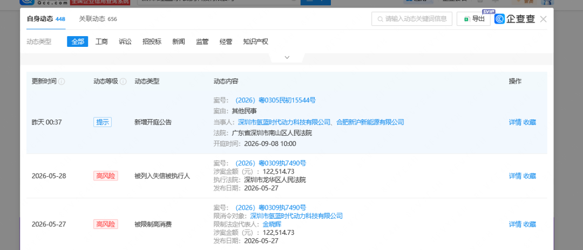Select the 招投标 filter
This screenshot has height=250, width=583.
[x=152, y=41]
